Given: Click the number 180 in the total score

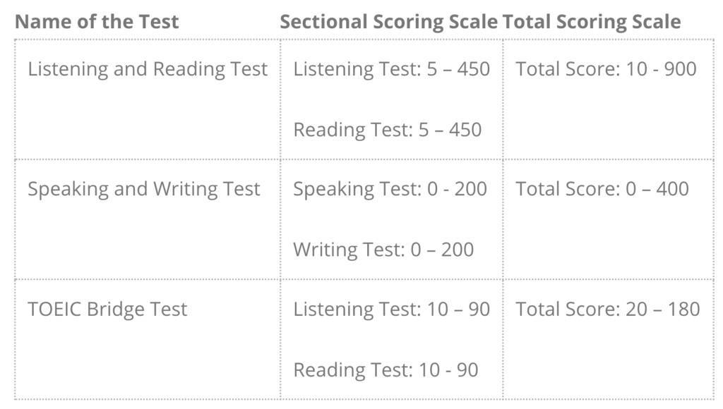Looking at the screenshot, I should pyautogui.click(x=684, y=309).
